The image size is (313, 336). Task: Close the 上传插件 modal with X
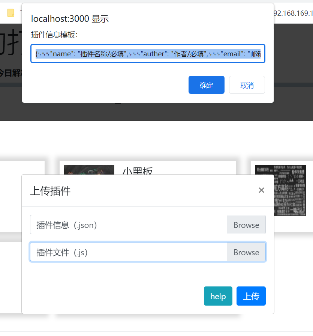pyautogui.click(x=261, y=190)
